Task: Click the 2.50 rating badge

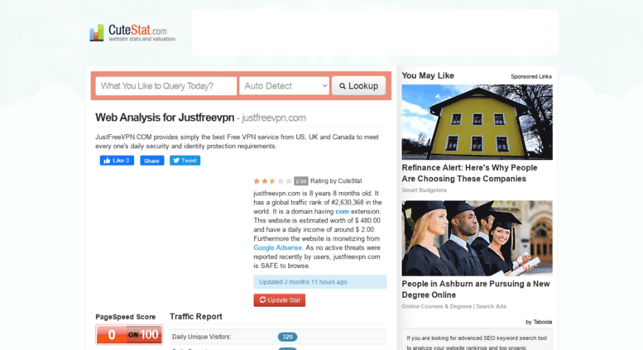Action: [301, 181]
